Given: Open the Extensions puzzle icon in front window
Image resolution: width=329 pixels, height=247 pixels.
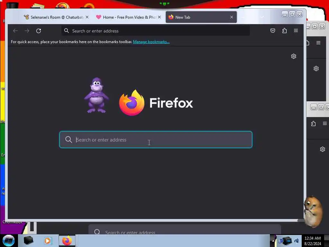Looking at the screenshot, I should coord(284,31).
